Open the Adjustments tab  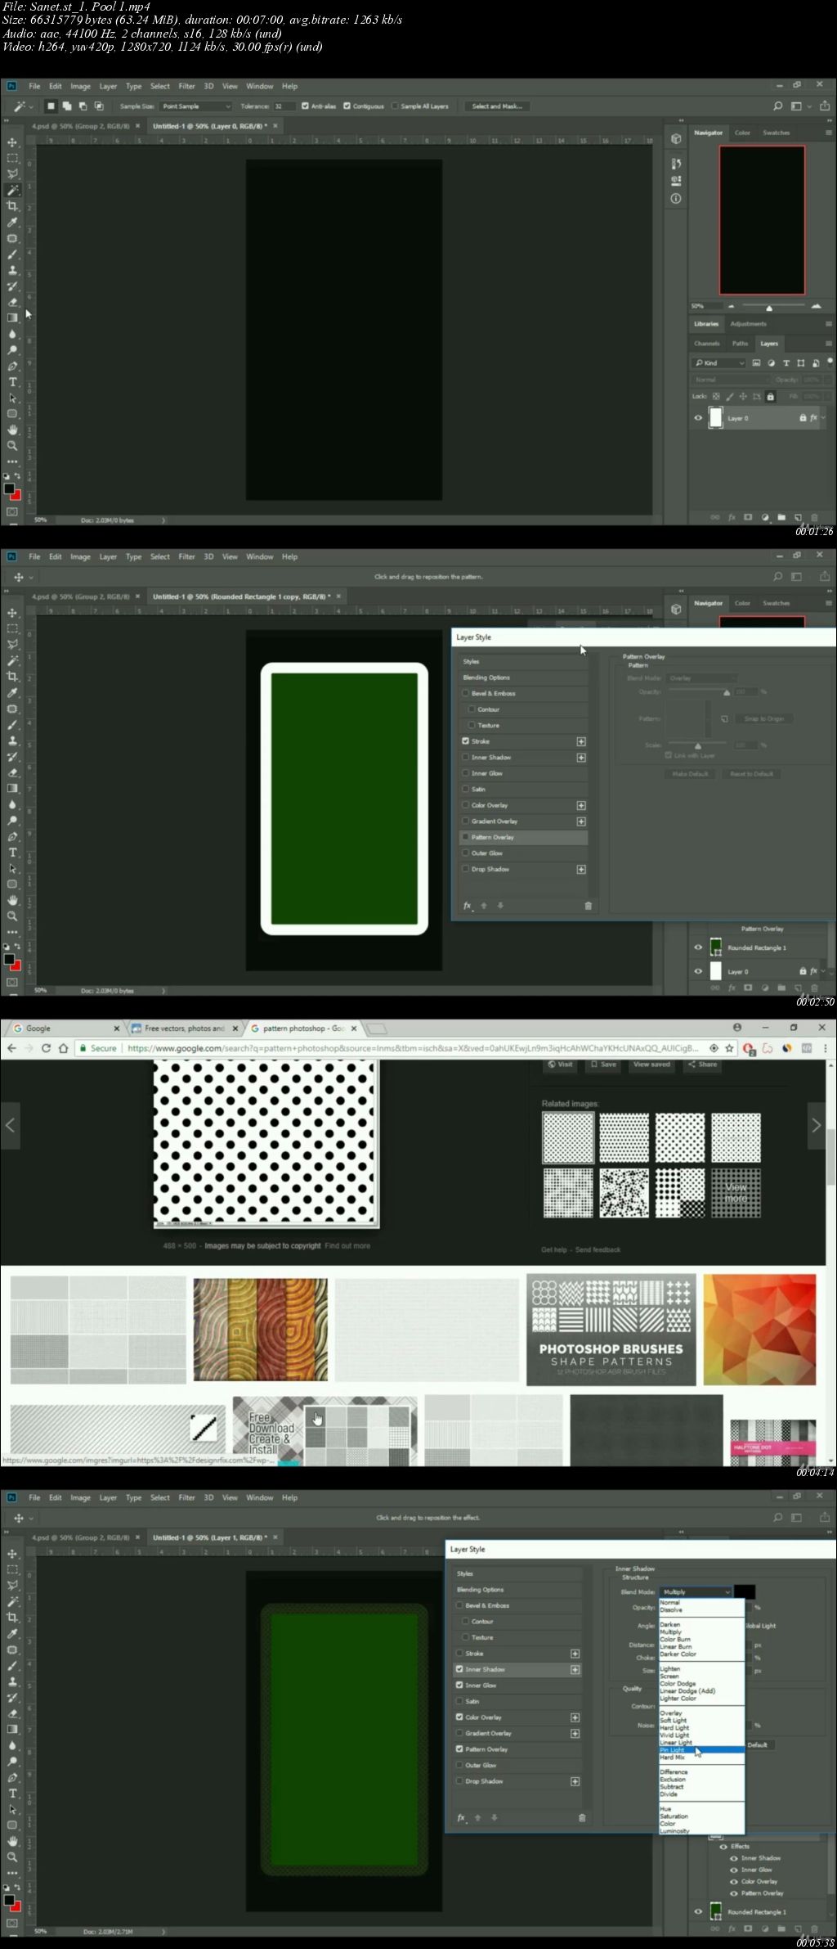point(748,324)
